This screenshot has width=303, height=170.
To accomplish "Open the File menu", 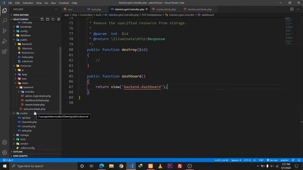I will click(x=10, y=3).
